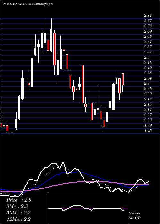Click the 2.73 price axis label
This screenshot has width=160, height=224.
[x=148, y=26]
